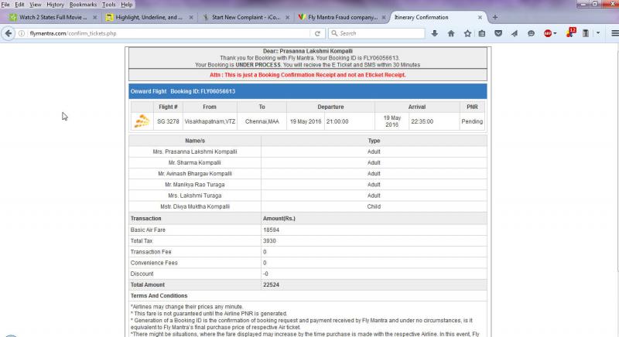Switch to Watch 2 States Full Movie tab

click(53, 17)
